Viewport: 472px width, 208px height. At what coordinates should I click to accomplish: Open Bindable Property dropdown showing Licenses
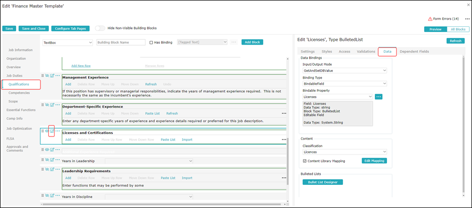[x=338, y=97]
